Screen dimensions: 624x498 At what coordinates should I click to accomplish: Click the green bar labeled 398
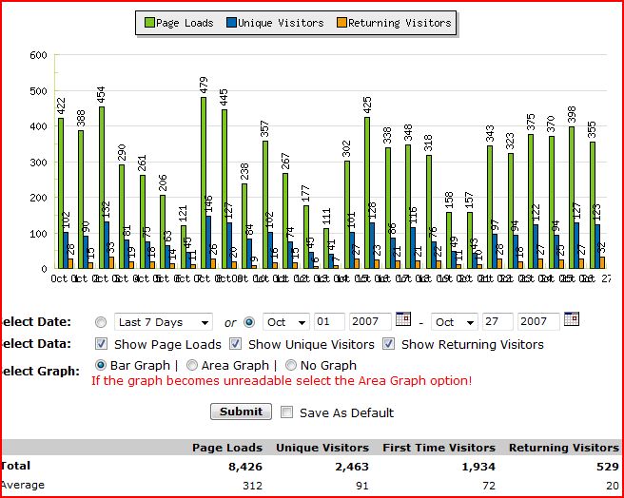click(572, 198)
